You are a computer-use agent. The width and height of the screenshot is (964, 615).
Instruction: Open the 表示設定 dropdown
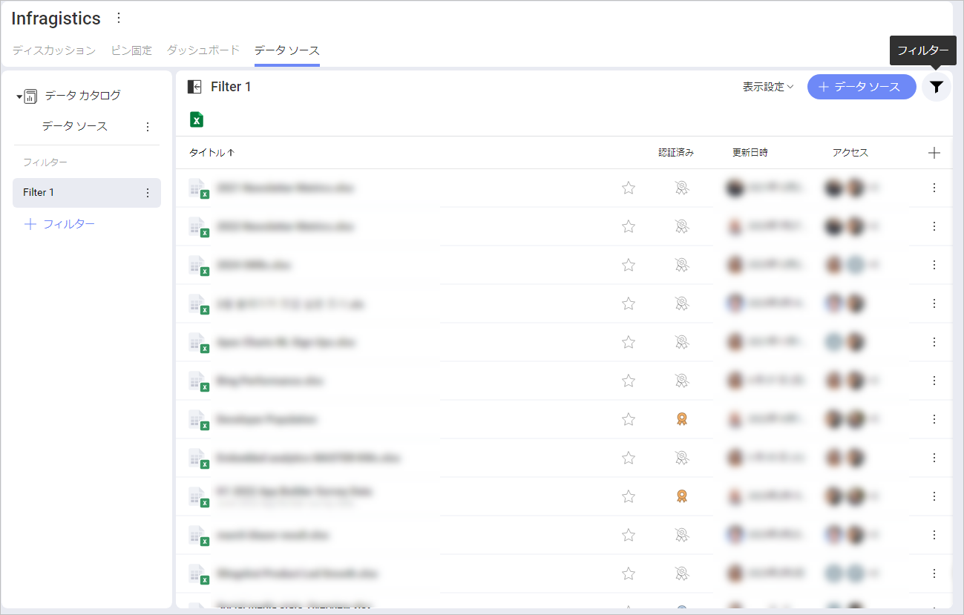(768, 87)
